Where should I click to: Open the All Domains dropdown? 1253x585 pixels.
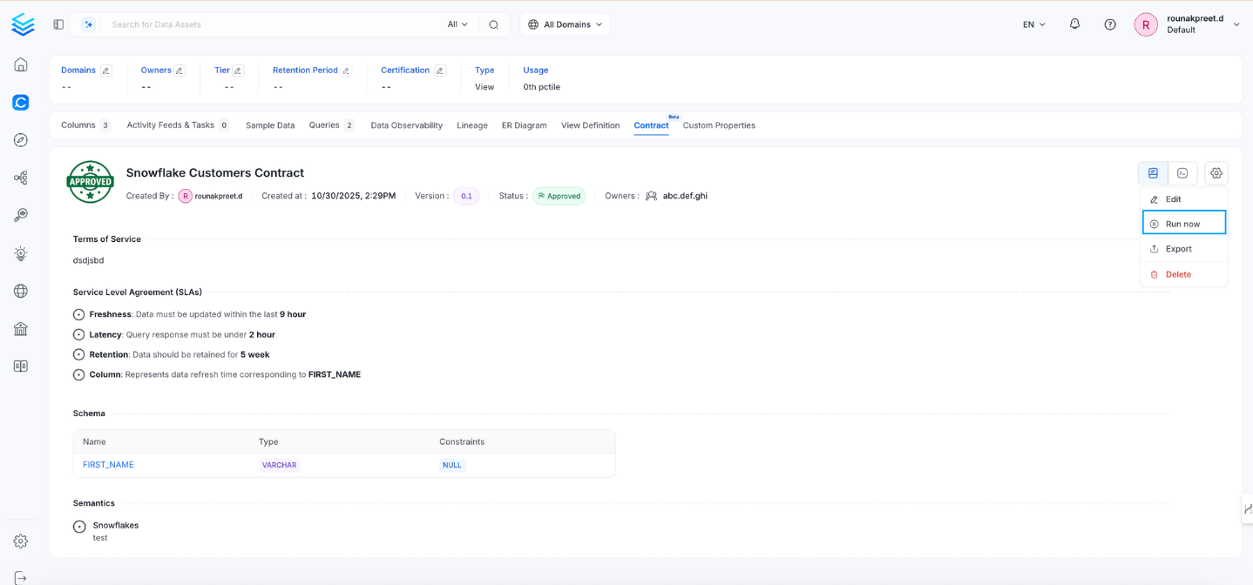565,24
